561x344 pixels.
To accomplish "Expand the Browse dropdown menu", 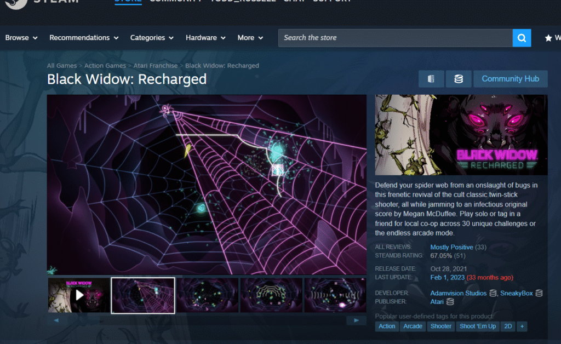I will (x=21, y=38).
